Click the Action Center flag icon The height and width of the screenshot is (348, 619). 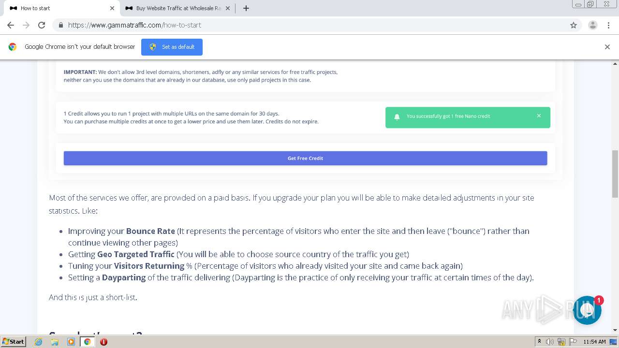coord(573,342)
